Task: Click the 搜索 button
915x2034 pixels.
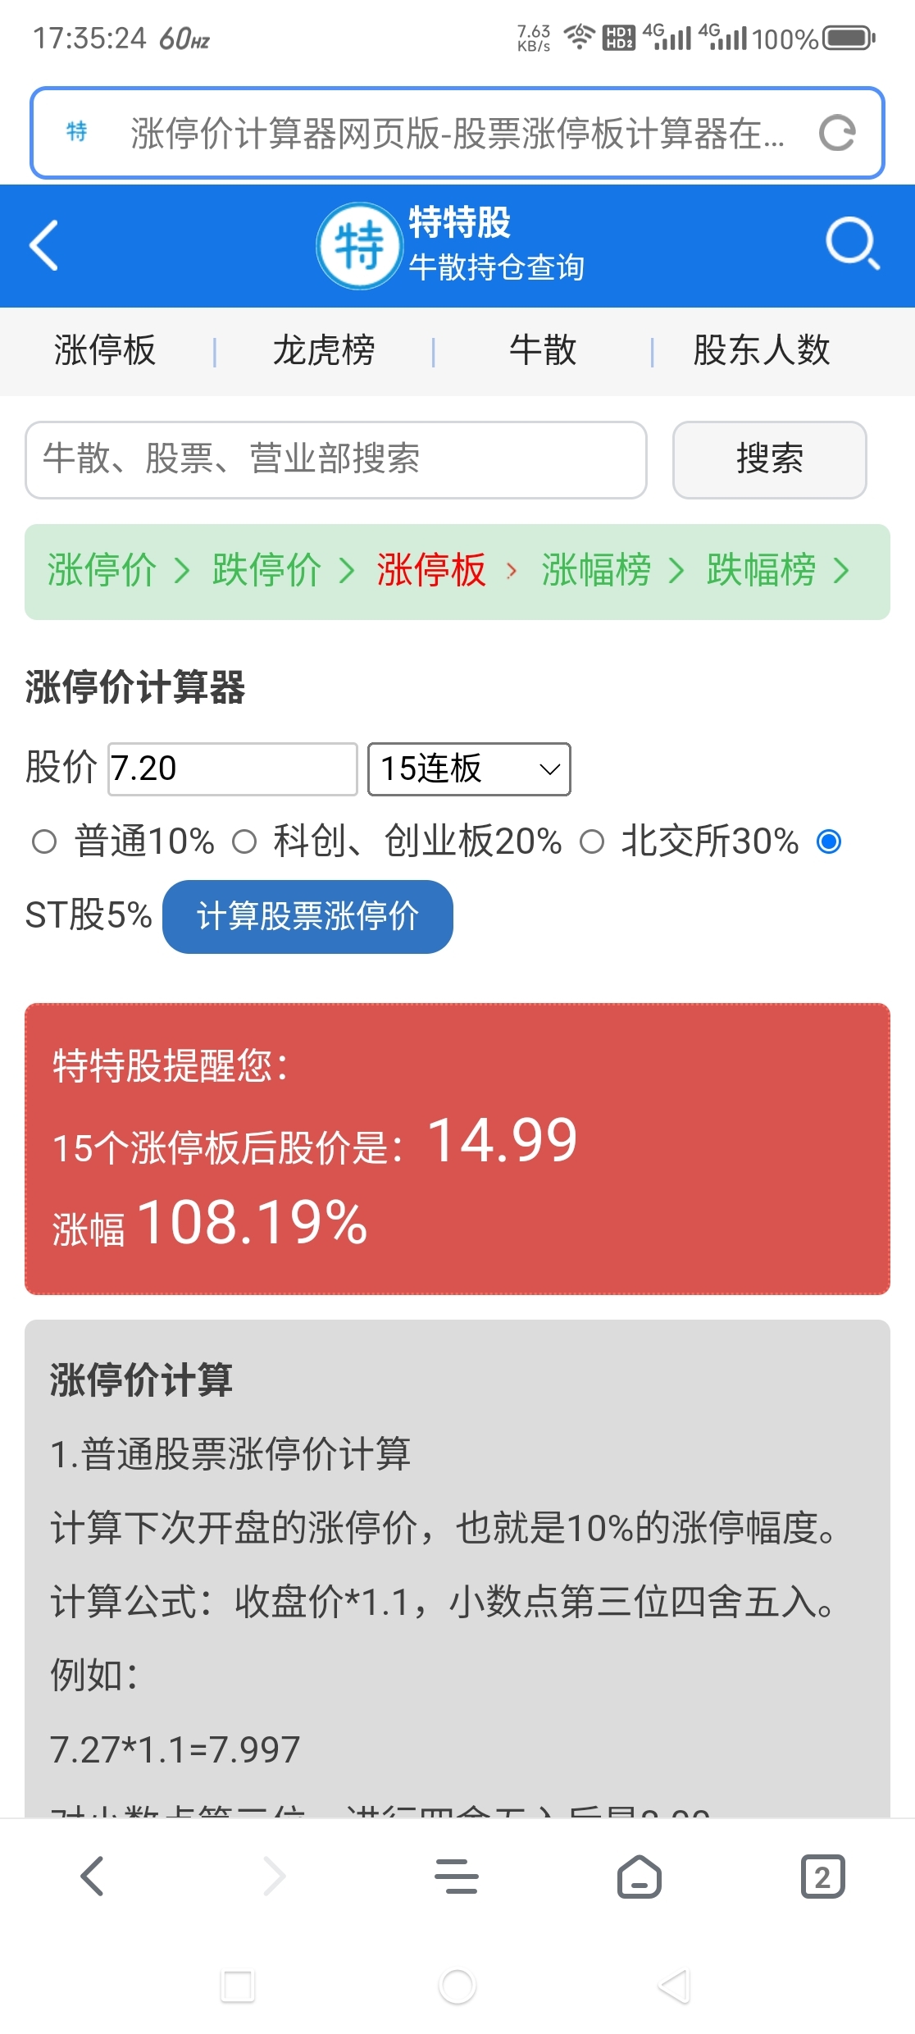Action: click(x=769, y=459)
